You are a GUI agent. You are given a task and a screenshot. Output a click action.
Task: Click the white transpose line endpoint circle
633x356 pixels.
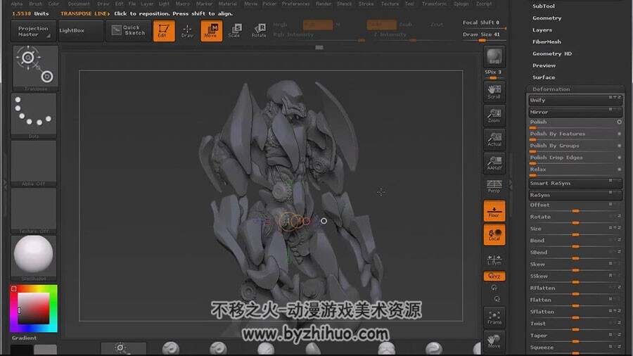pos(324,221)
